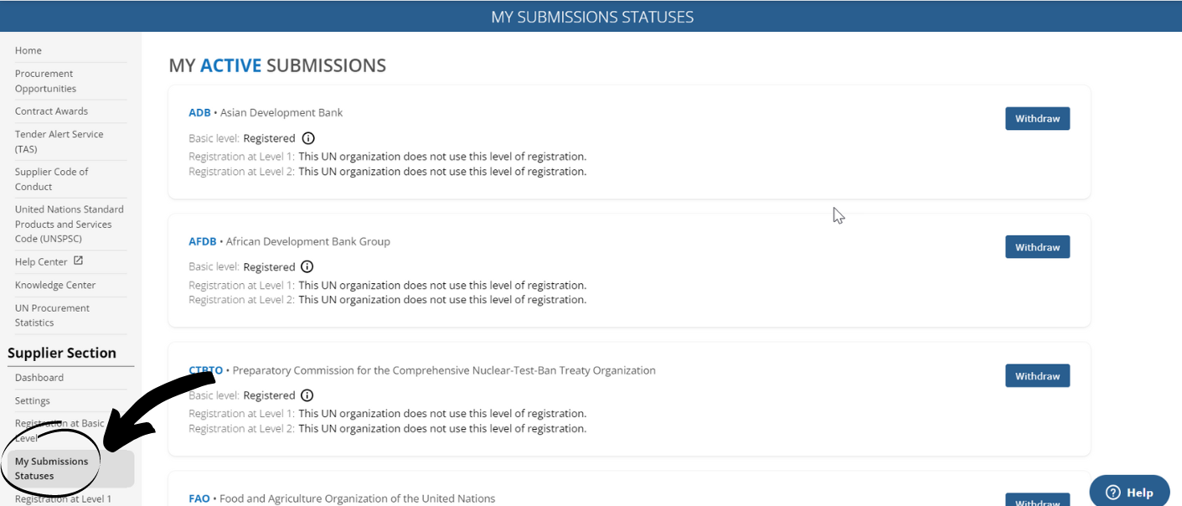The width and height of the screenshot is (1182, 506).
Task: Go to Home in sidebar
Action: tap(28, 50)
